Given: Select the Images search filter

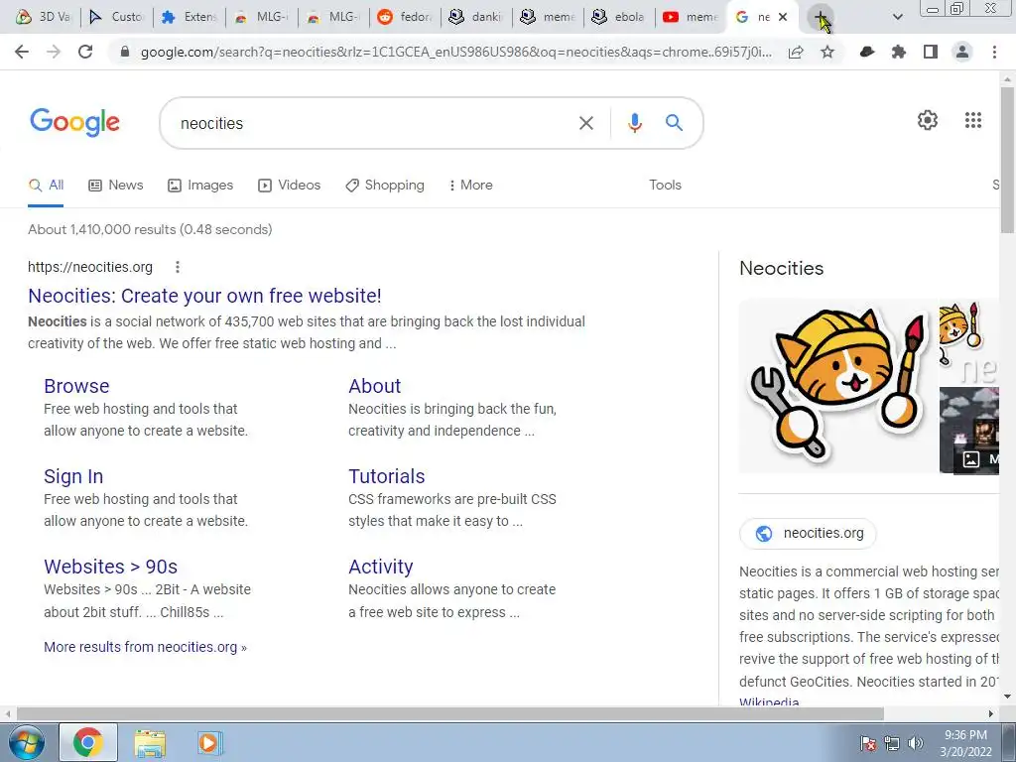Looking at the screenshot, I should point(200,186).
